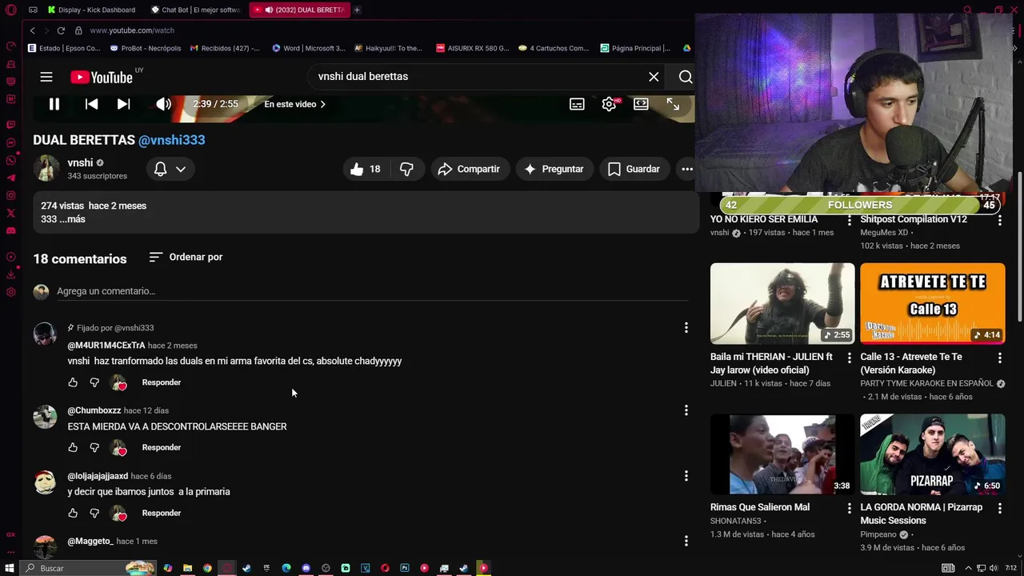The height and width of the screenshot is (576, 1024).
Task: Reply to the M4UR1M4CExTrA comment
Action: 161,382
